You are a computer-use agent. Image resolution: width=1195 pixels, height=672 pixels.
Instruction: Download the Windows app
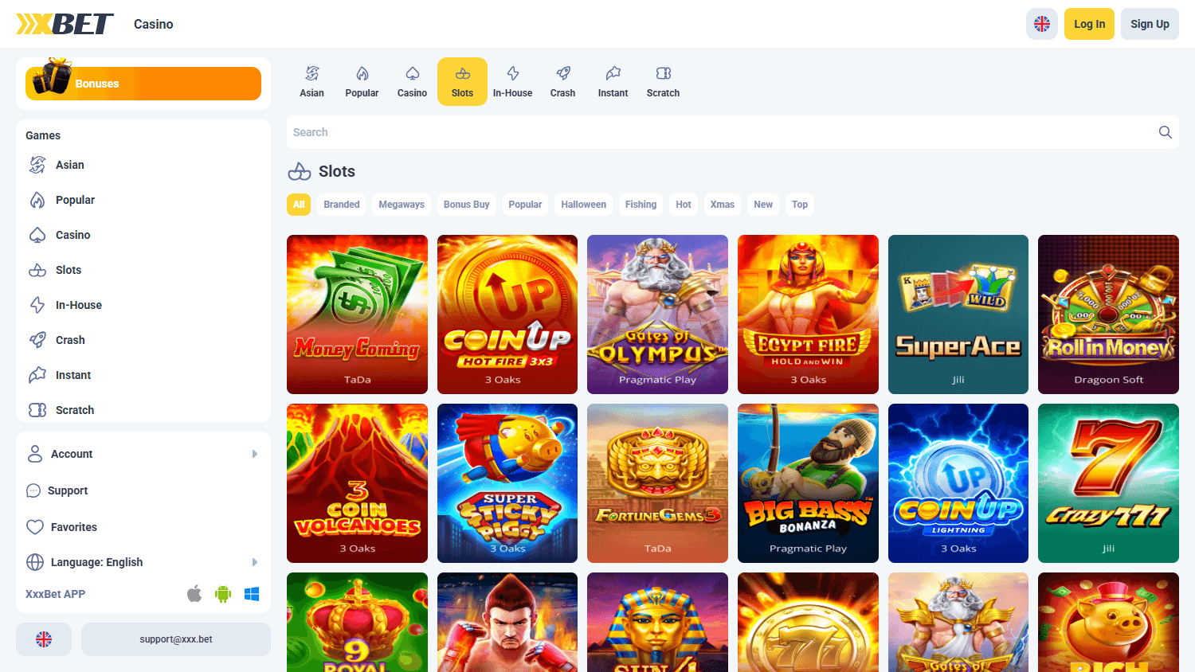click(252, 594)
